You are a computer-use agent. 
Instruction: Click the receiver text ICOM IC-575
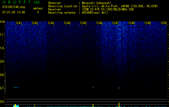click(91, 9)
